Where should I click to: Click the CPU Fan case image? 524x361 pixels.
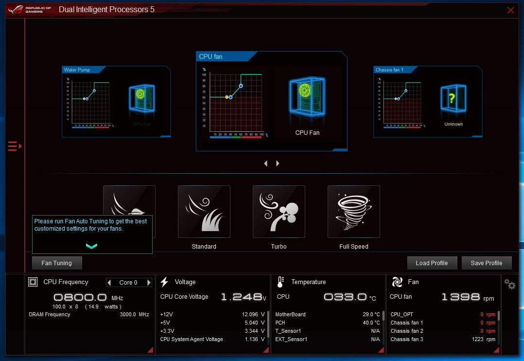click(307, 100)
